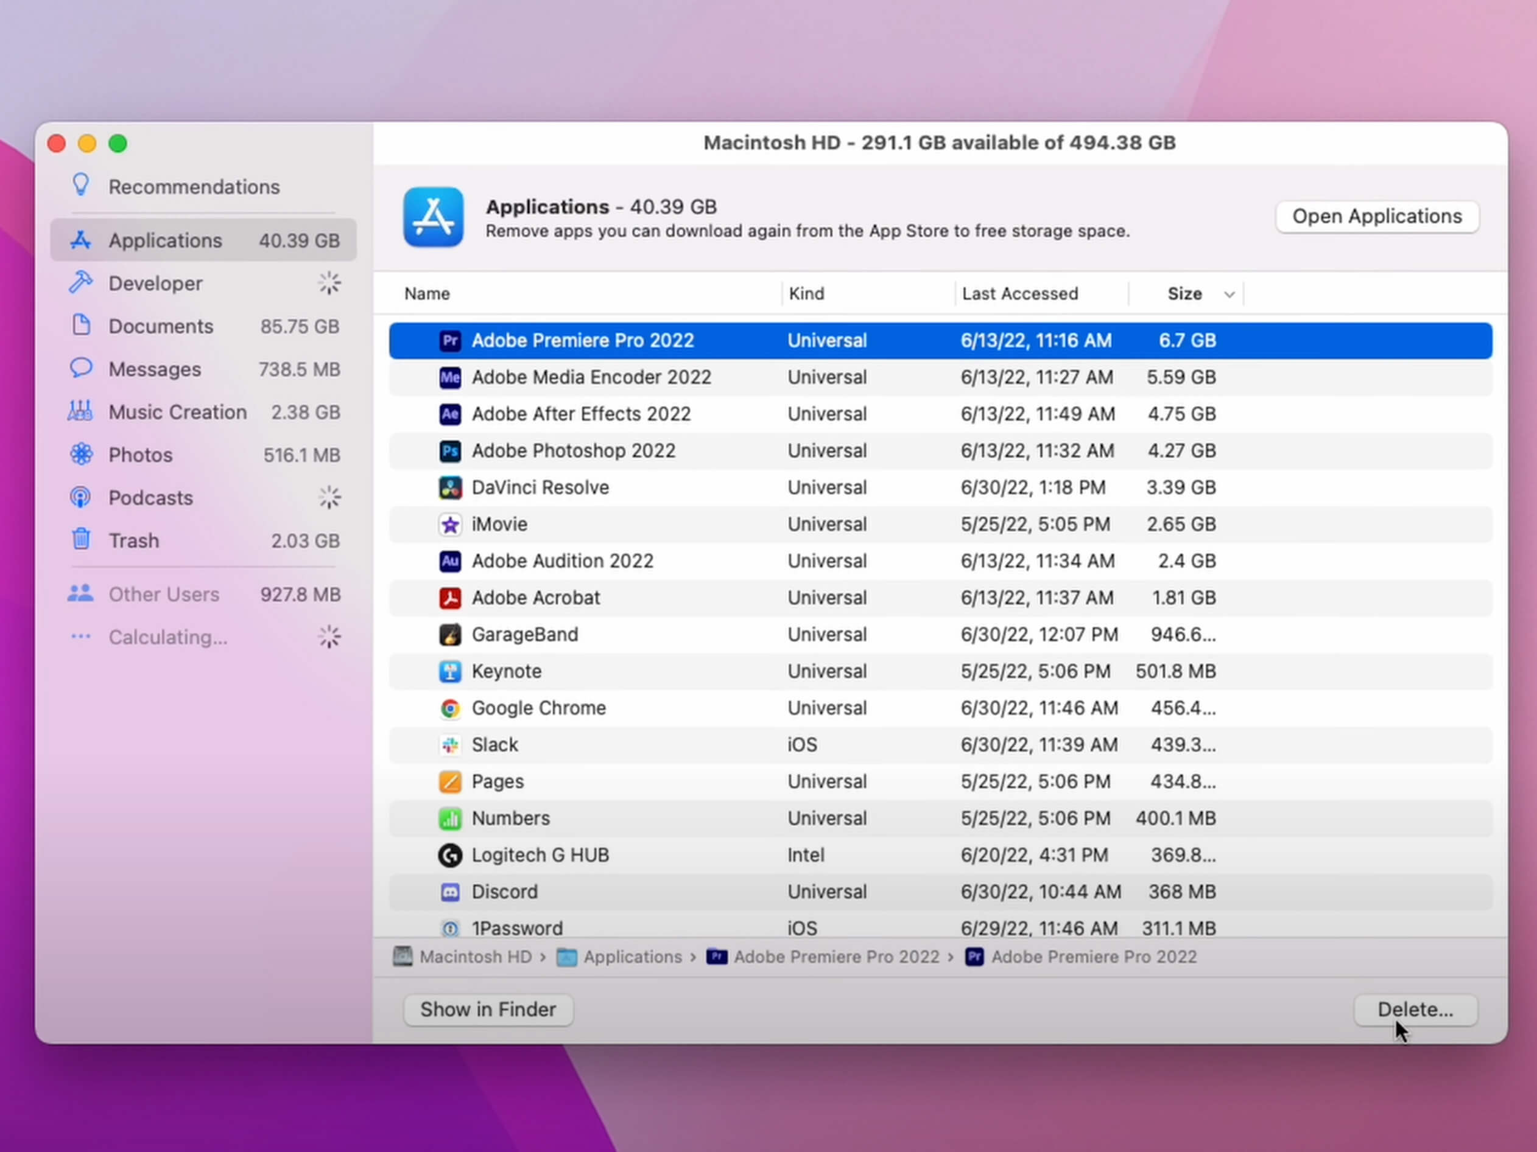Click the Adobe Acrobat icon

(450, 598)
